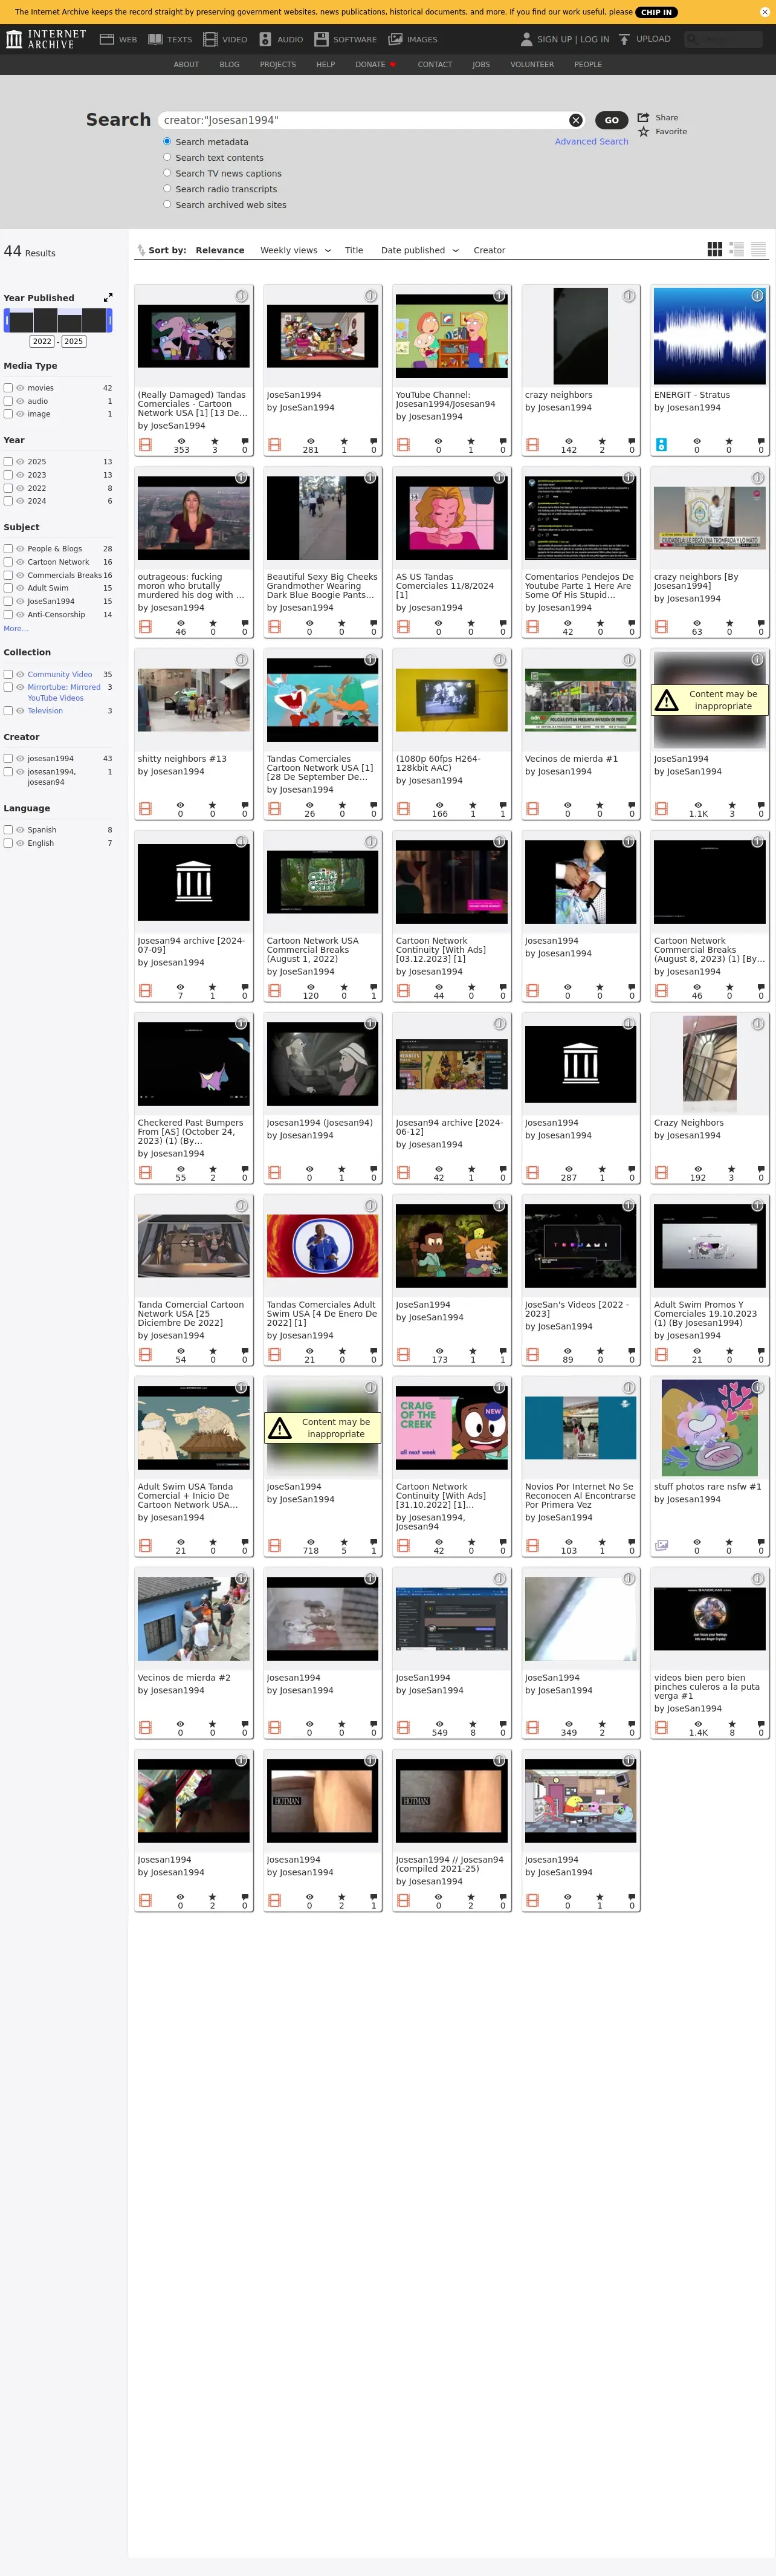Viewport: 776px width, 2576px height.
Task: Open the Projects menu item
Action: pos(278,64)
